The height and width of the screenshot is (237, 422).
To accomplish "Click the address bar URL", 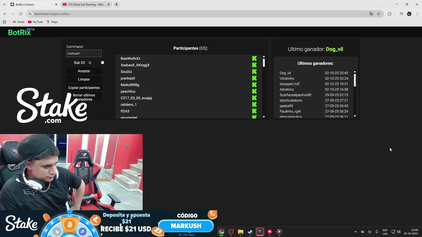I will [52, 14].
